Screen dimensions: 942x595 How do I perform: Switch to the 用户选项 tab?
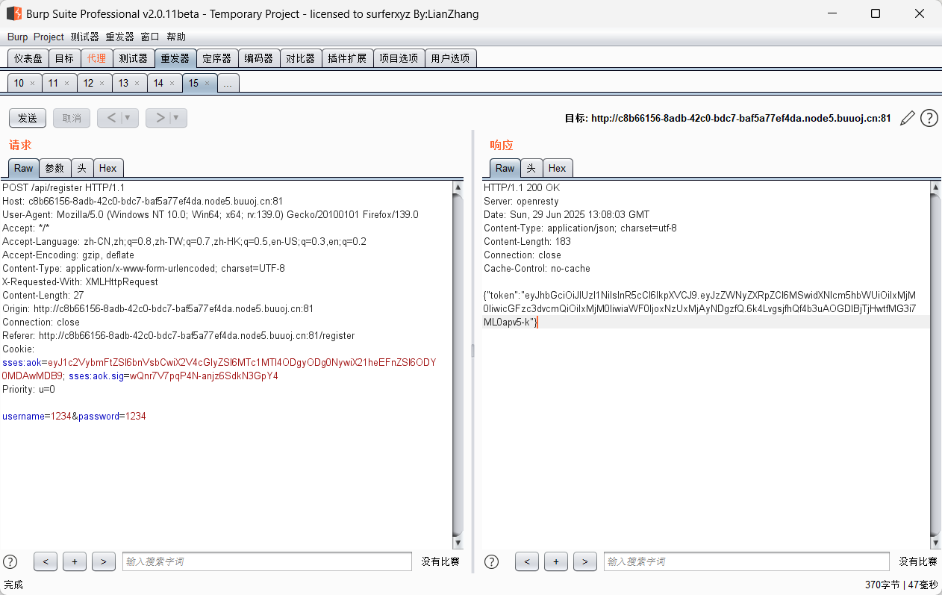[x=450, y=58]
